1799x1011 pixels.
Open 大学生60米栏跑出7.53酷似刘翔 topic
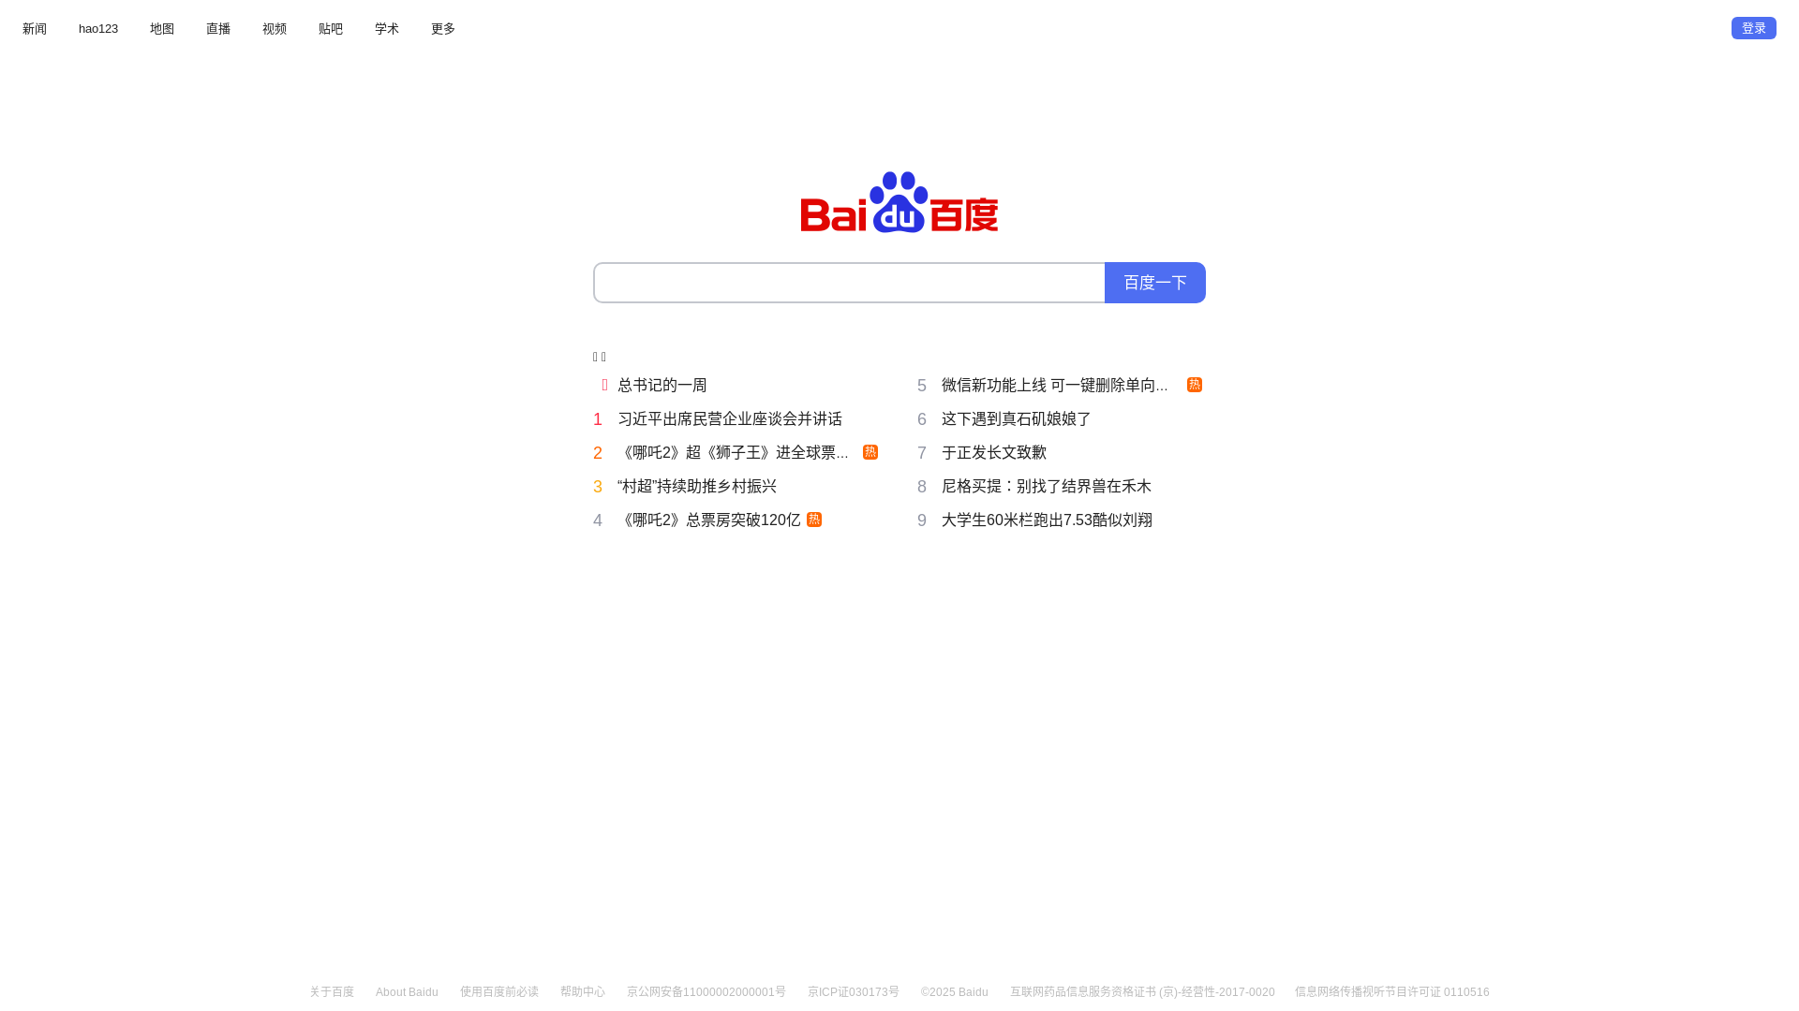(x=1048, y=520)
